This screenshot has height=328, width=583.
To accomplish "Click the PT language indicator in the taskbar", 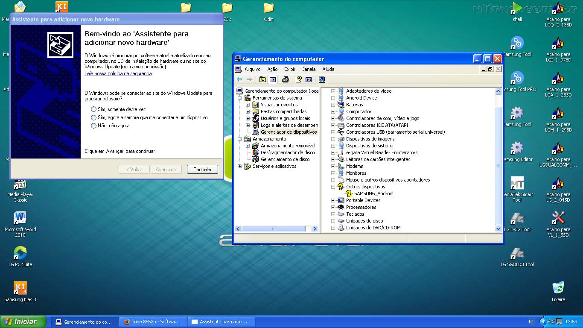I will click(531, 322).
